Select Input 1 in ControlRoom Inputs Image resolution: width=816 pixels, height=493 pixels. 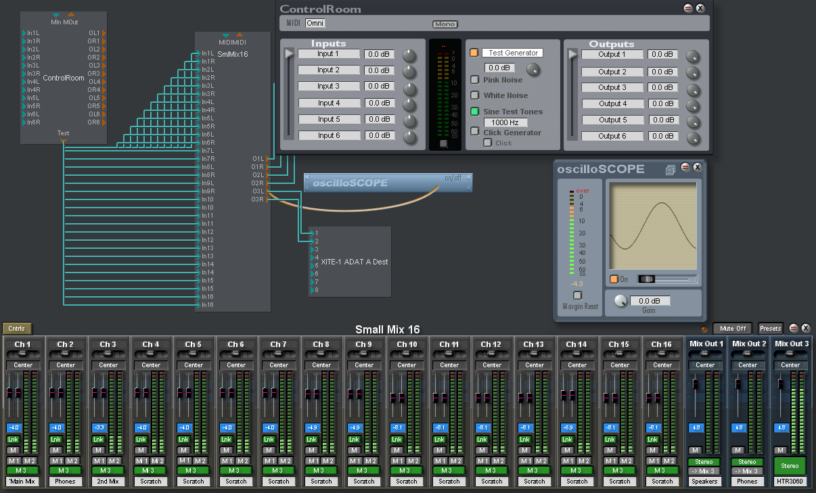point(329,53)
